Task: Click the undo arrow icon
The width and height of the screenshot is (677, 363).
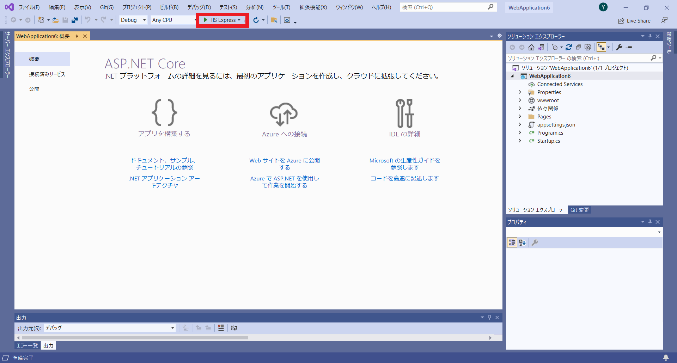Action: [88, 20]
